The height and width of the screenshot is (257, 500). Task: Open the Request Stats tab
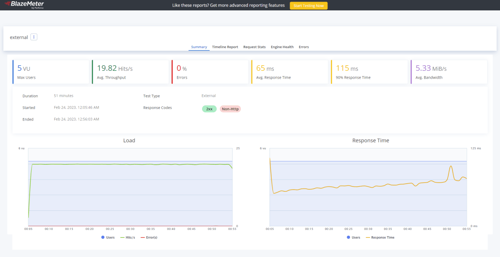pos(255,47)
